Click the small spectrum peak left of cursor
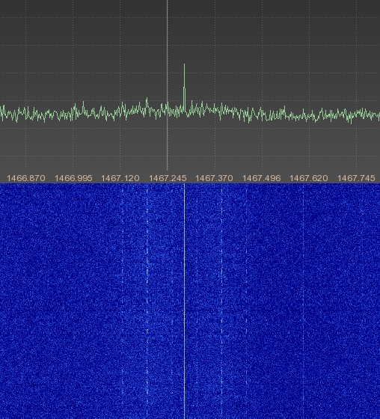Viewport: 380px width, 419px height. (147, 103)
